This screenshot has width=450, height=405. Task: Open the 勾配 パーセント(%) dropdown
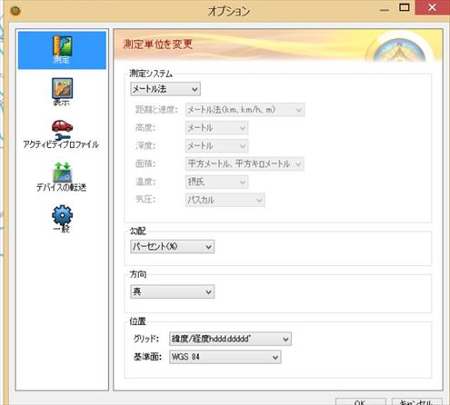[173, 246]
